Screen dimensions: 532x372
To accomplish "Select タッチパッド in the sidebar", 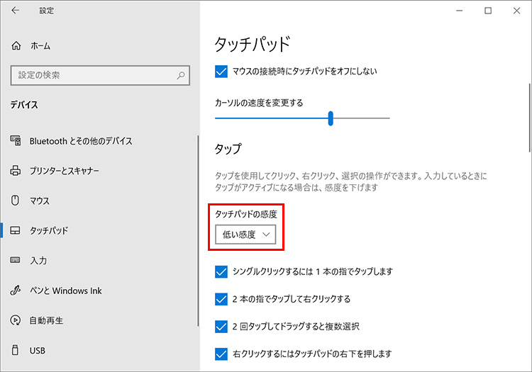I will 49,231.
